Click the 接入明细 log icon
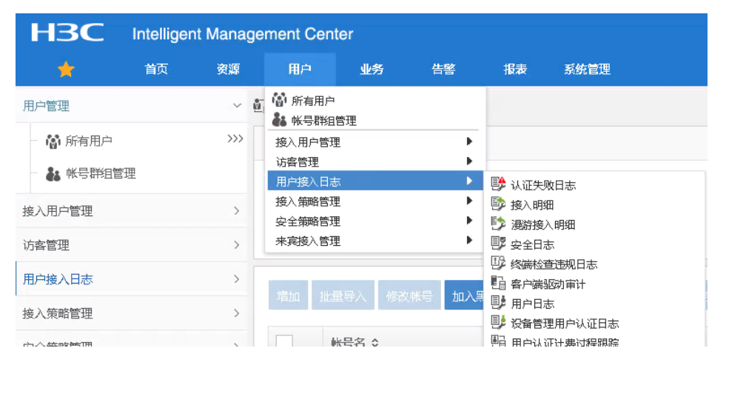 click(499, 205)
